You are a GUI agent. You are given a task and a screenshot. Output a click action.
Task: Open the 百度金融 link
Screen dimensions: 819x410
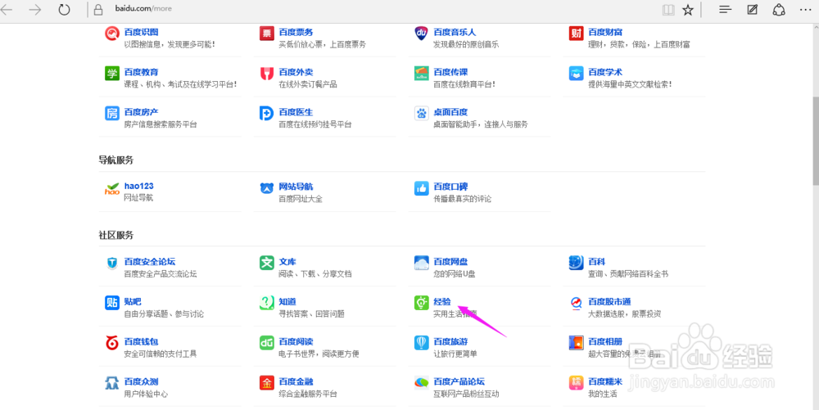coord(296,381)
